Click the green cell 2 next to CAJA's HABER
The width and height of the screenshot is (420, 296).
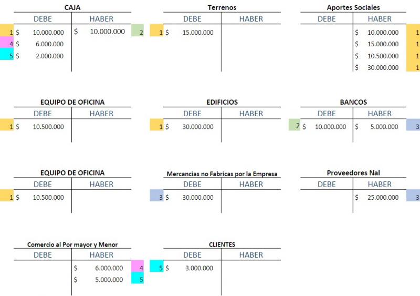point(138,32)
